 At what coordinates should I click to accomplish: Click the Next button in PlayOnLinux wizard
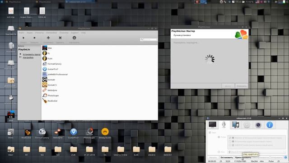(x=228, y=86)
